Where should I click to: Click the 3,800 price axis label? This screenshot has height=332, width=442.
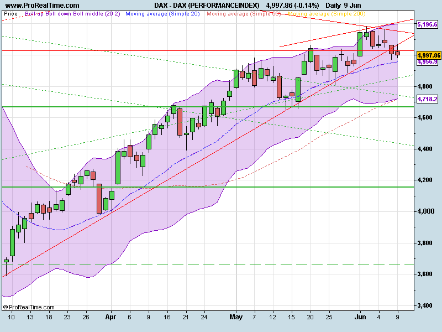click(424, 243)
